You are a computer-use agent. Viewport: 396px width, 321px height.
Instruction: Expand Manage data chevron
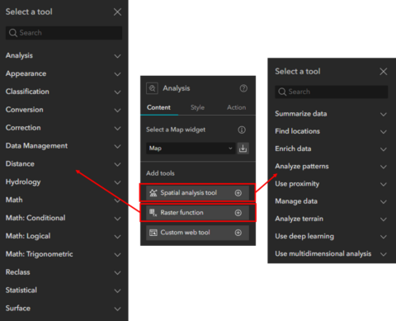tap(384, 202)
